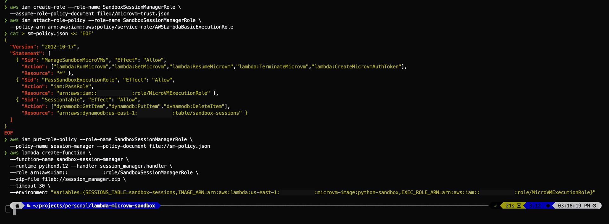609x224 pixels.
Task: Click "sandbox-session-manager" function name
Action: point(90,159)
